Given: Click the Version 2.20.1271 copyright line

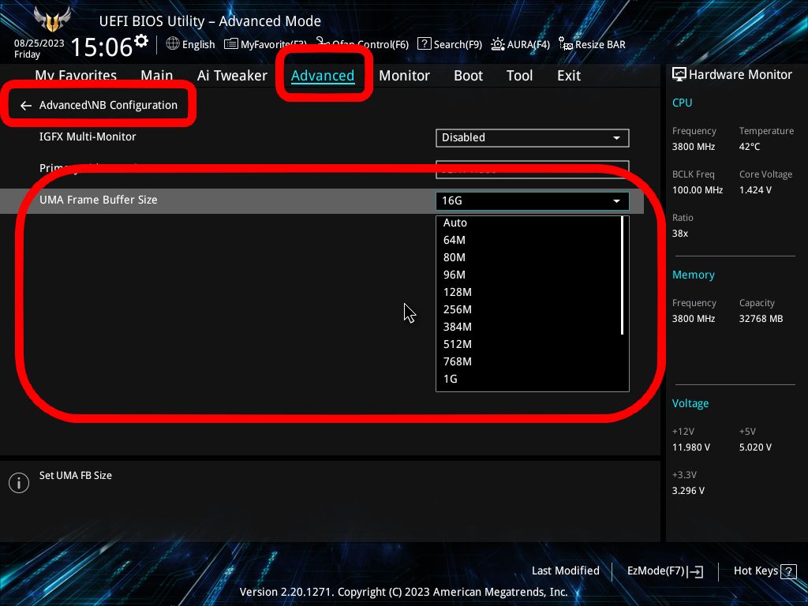Looking at the screenshot, I should coord(403,592).
